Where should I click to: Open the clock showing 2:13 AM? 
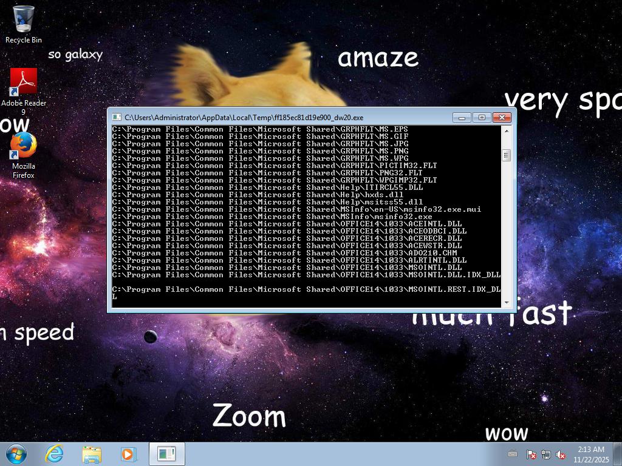591,454
